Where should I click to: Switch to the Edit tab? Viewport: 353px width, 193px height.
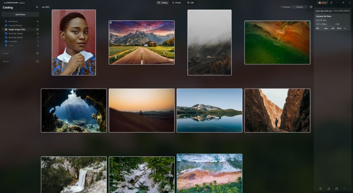pos(190,3)
